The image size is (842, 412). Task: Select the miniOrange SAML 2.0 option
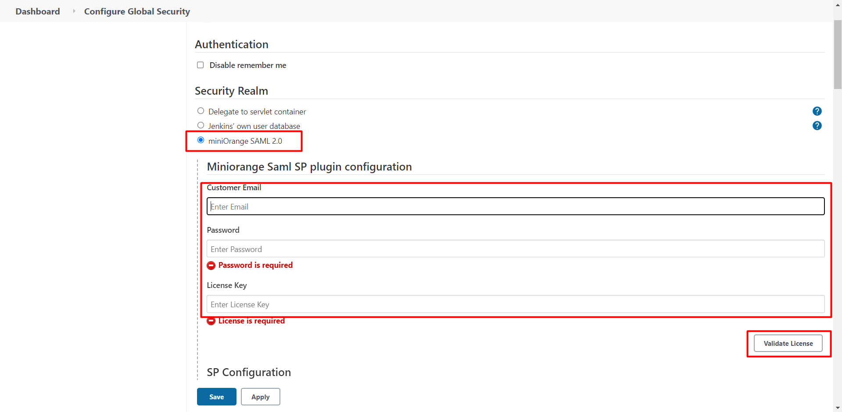click(201, 139)
